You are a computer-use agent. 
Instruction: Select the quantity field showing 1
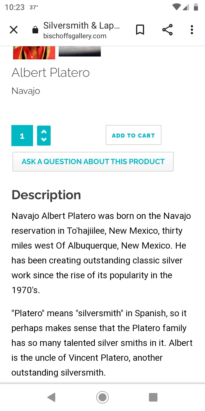click(x=22, y=136)
